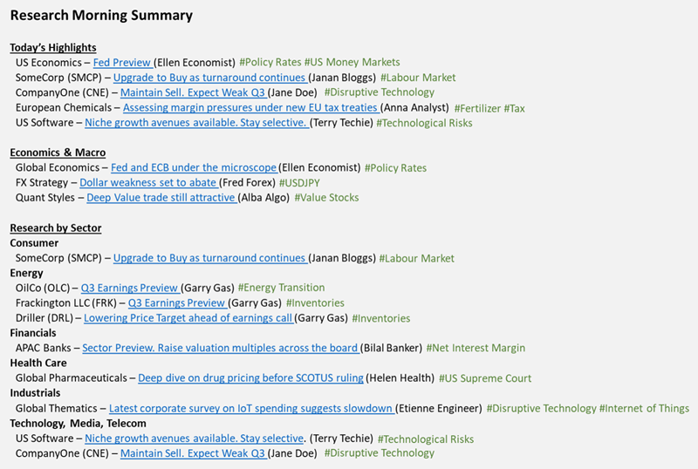The width and height of the screenshot is (698, 469).
Task: Open IoT spending corporate survey link
Action: (251, 409)
